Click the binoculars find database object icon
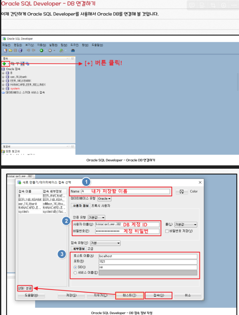The image size is (239, 315). 73,50
